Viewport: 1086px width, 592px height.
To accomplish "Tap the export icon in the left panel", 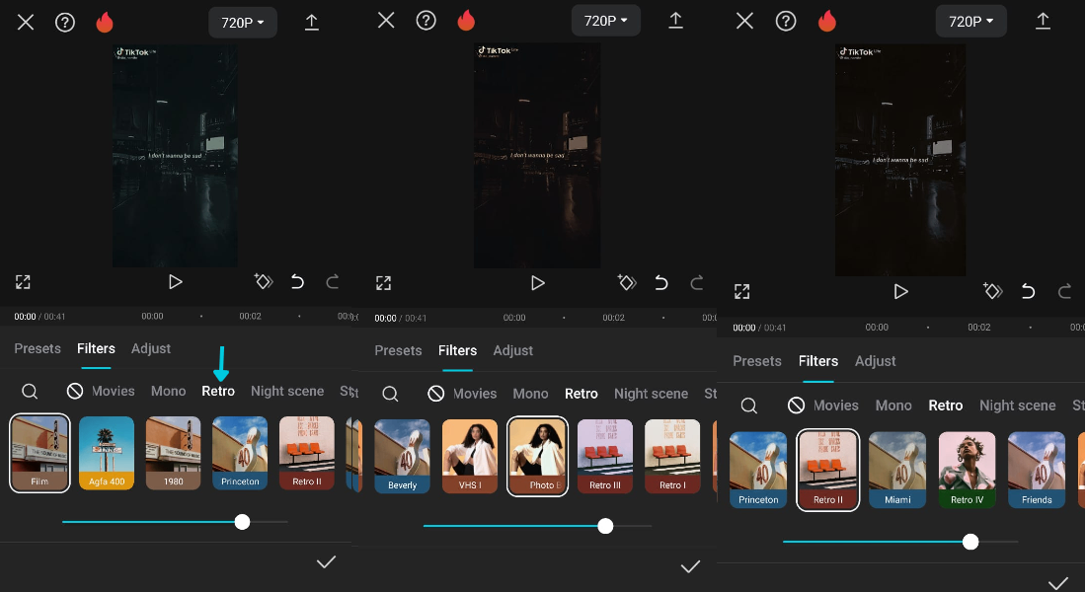I will 312,22.
